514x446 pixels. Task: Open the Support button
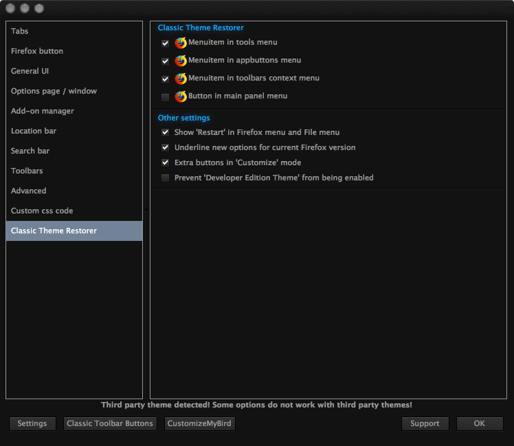click(x=425, y=423)
